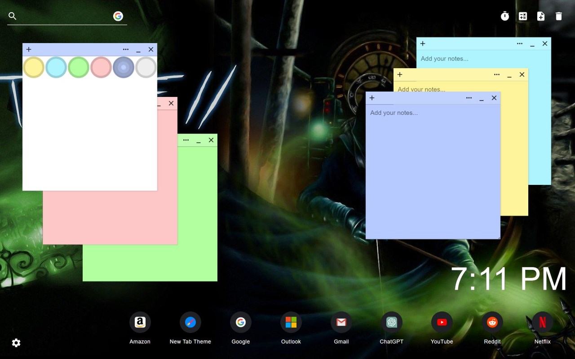Open the Netflix shortcut
575x359 pixels.
tap(543, 322)
